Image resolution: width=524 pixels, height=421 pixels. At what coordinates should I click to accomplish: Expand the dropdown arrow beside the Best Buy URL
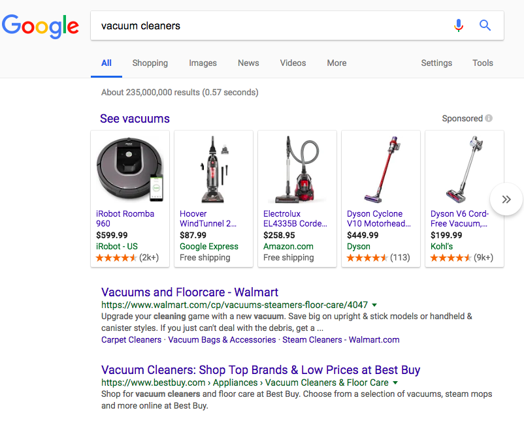point(396,382)
